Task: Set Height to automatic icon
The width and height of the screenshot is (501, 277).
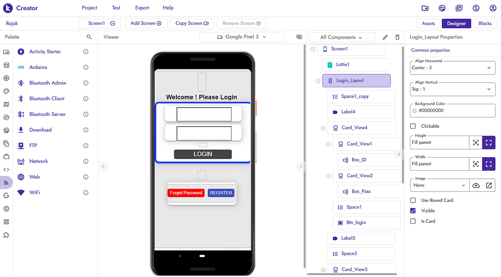Action: (x=476, y=142)
